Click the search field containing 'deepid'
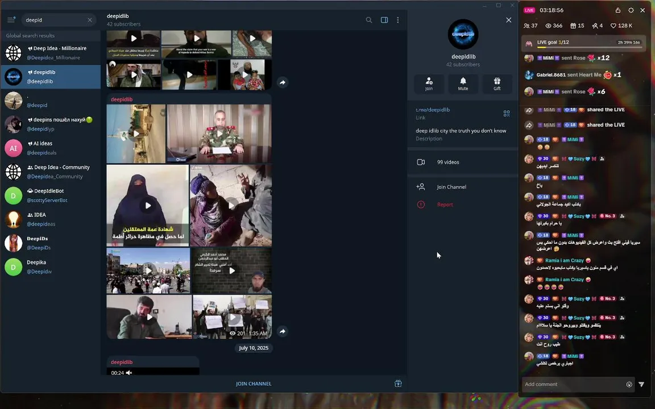Viewport: 655px width, 409px height. [57, 20]
